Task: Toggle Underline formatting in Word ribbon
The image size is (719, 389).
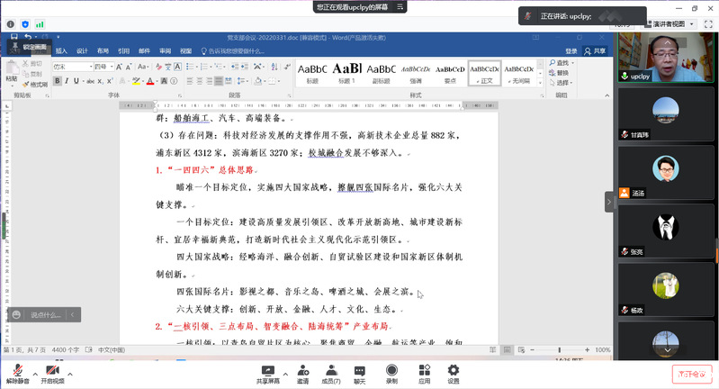Action: point(76,81)
